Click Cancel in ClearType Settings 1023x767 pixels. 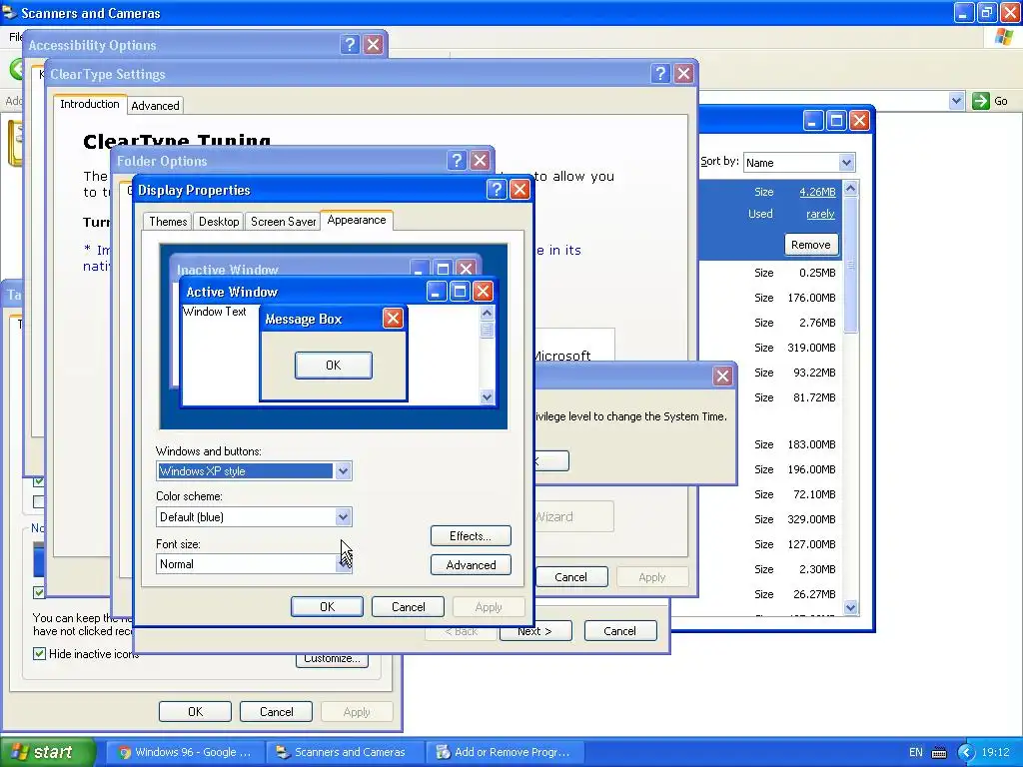pyautogui.click(x=570, y=577)
